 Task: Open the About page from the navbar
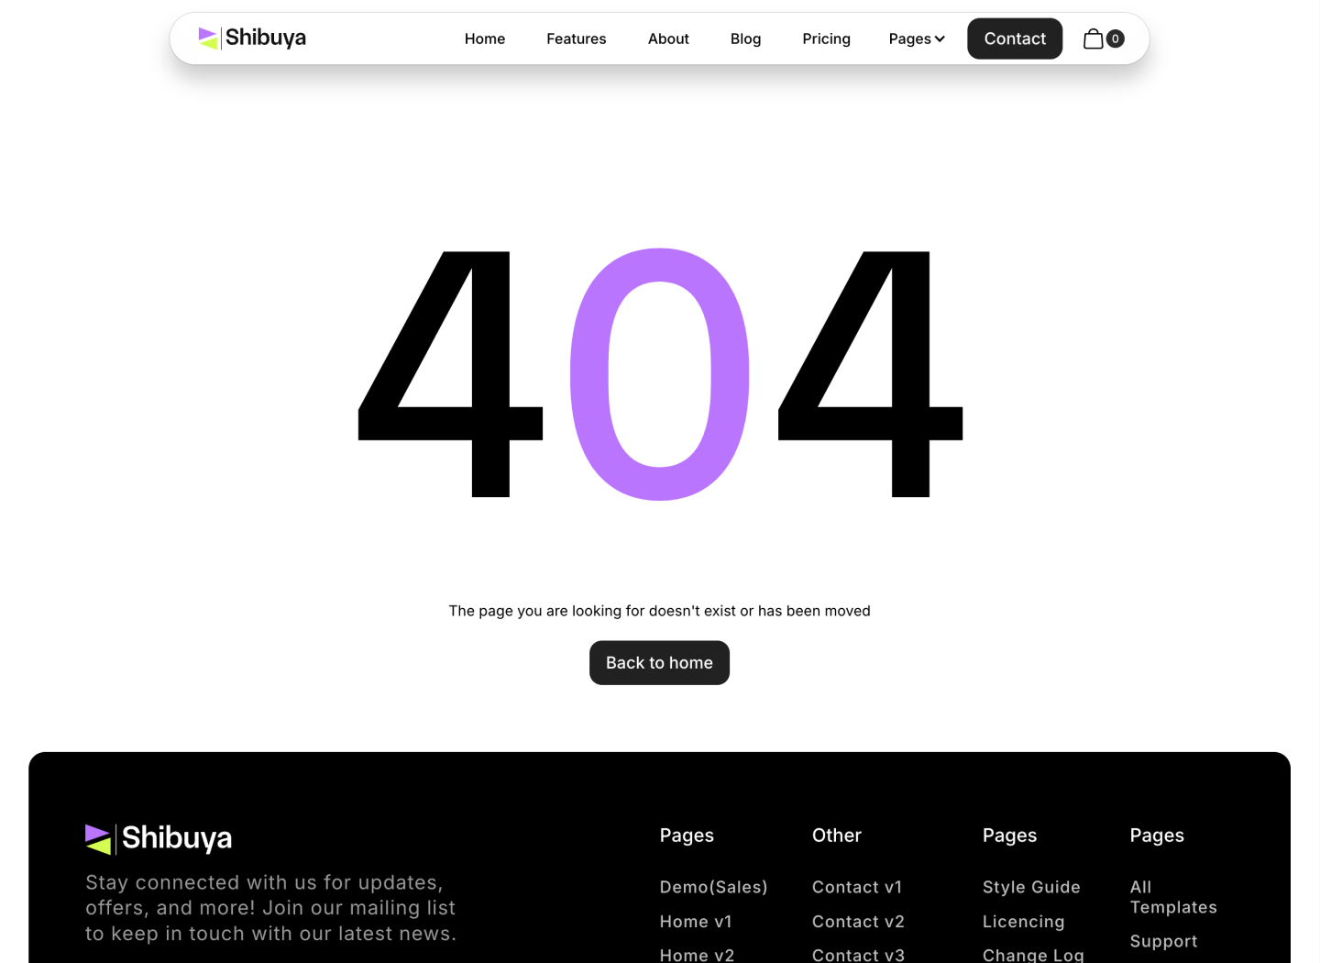pyautogui.click(x=668, y=39)
